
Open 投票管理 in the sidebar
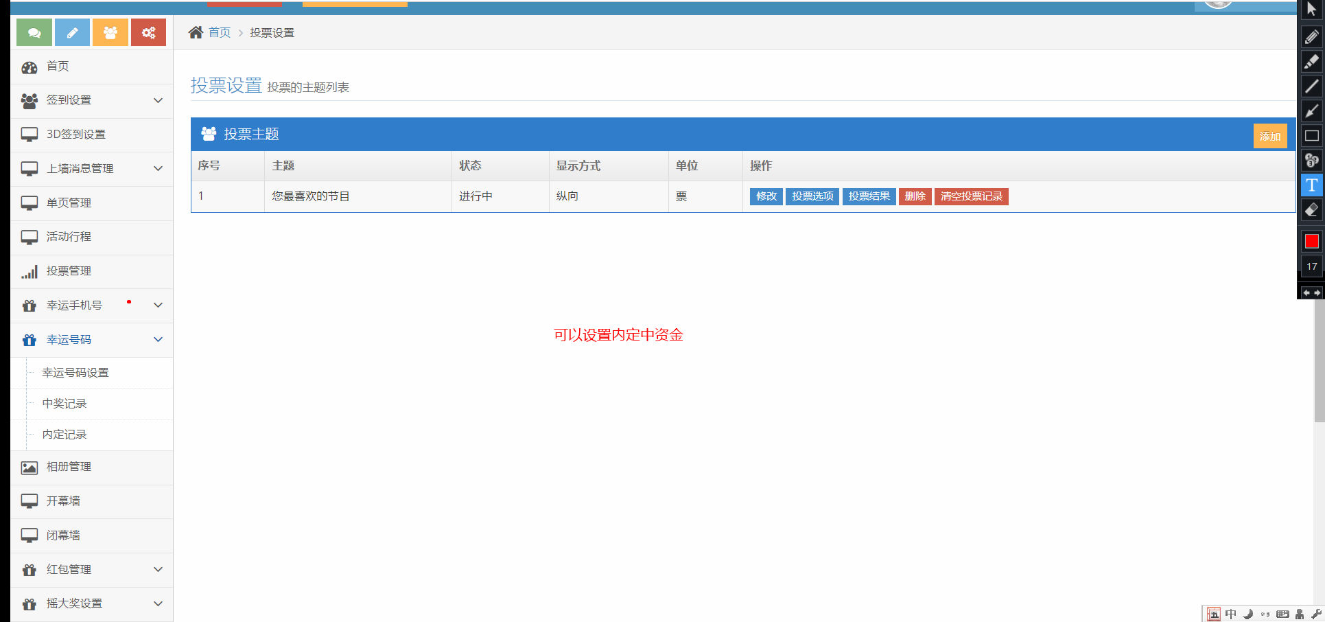tap(69, 271)
